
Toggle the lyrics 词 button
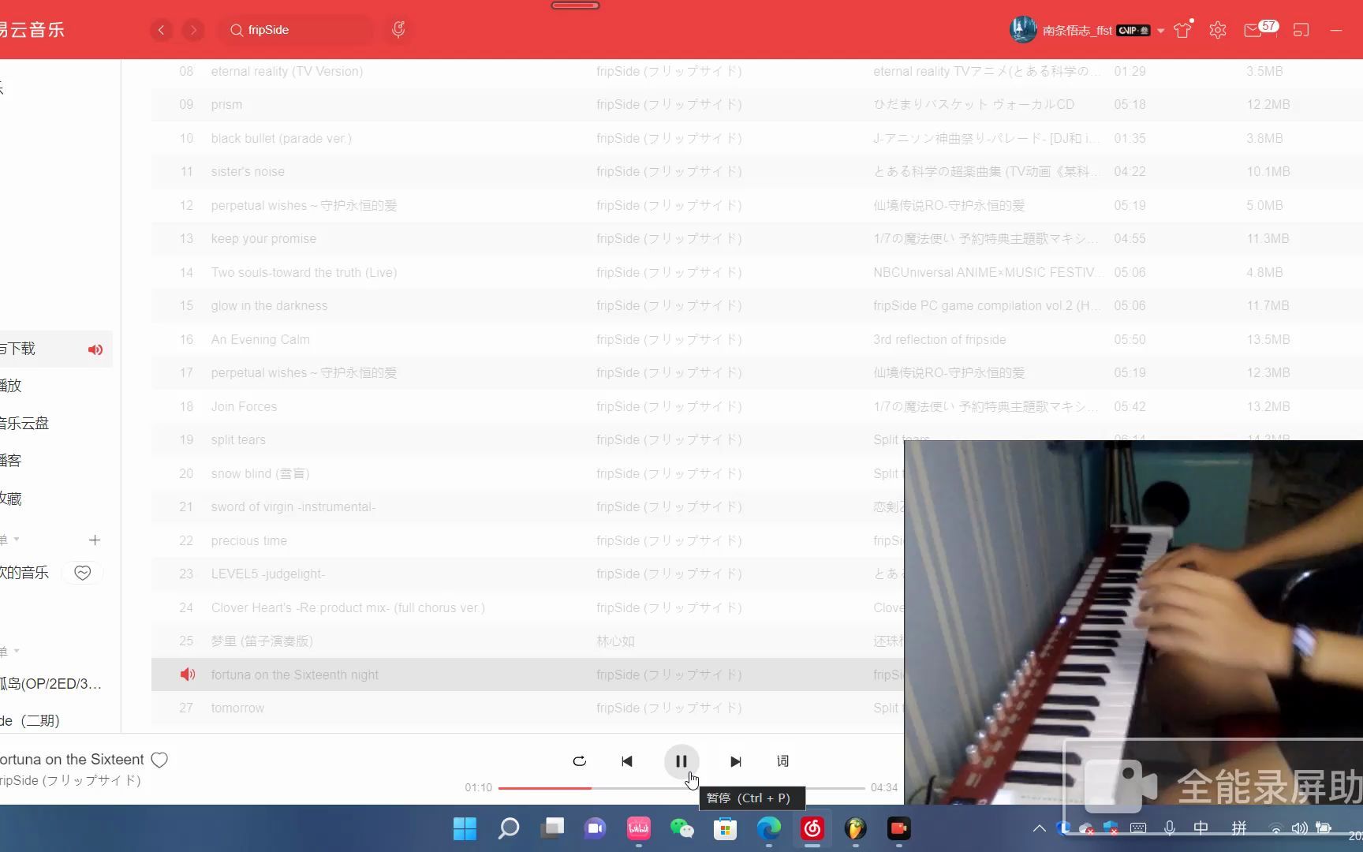click(x=782, y=761)
